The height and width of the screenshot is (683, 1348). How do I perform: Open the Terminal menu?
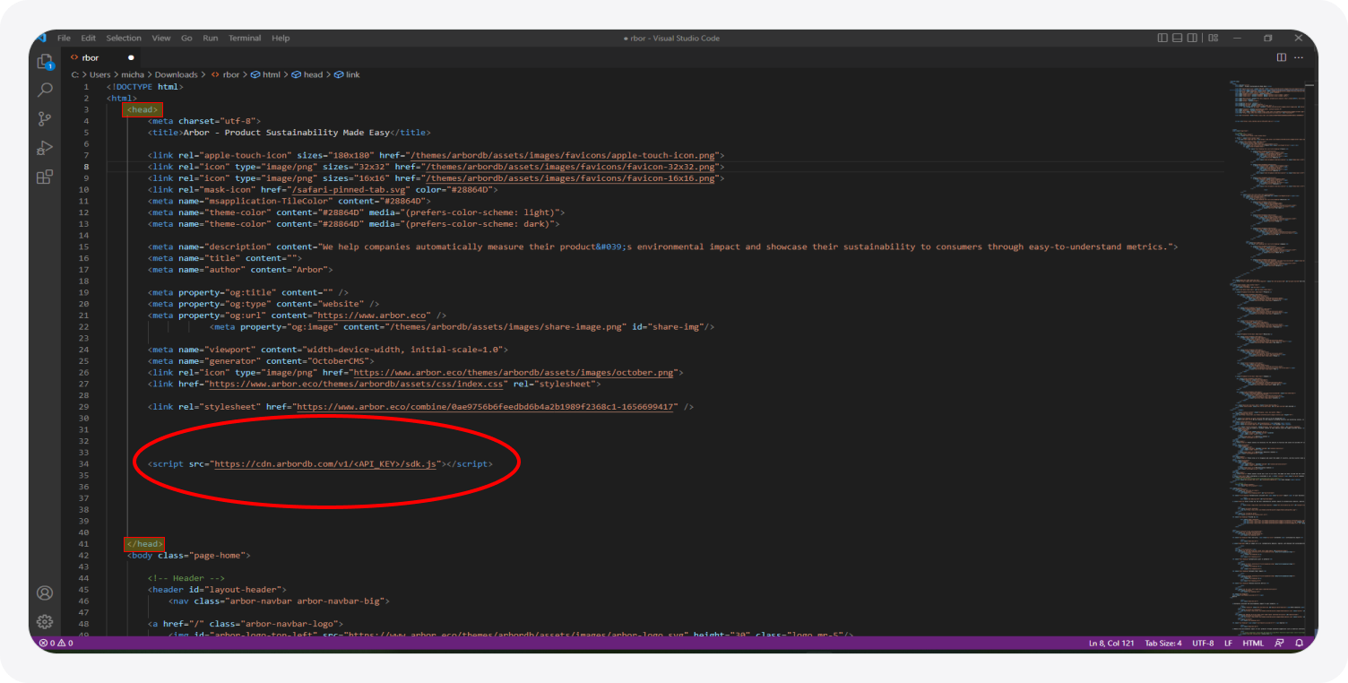coord(245,38)
